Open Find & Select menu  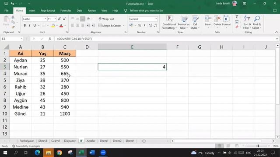tap(257, 22)
